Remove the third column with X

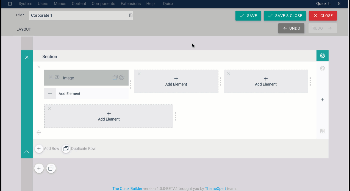coord(229,74)
